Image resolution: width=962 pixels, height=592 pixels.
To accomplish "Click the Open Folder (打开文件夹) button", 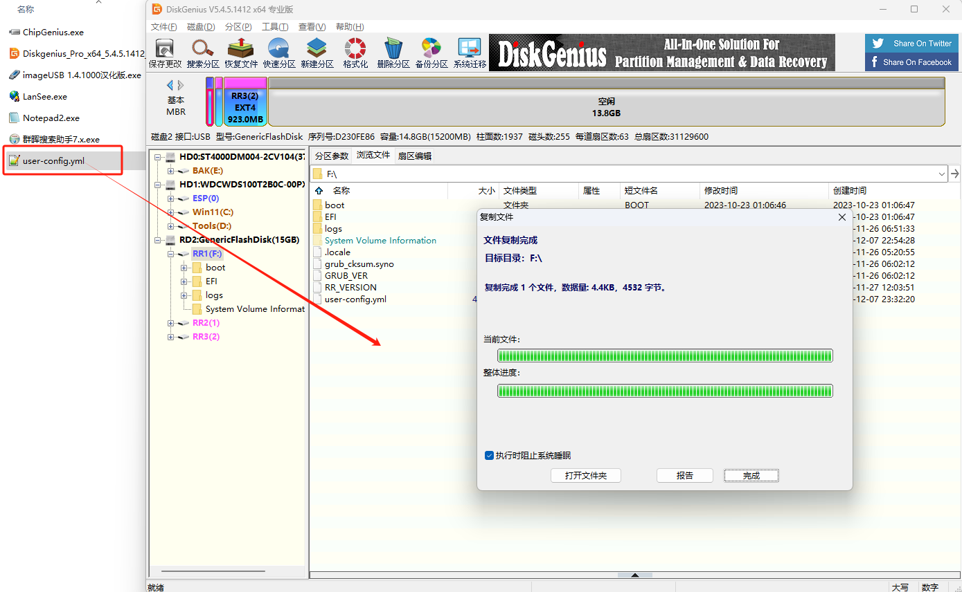I will 585,476.
